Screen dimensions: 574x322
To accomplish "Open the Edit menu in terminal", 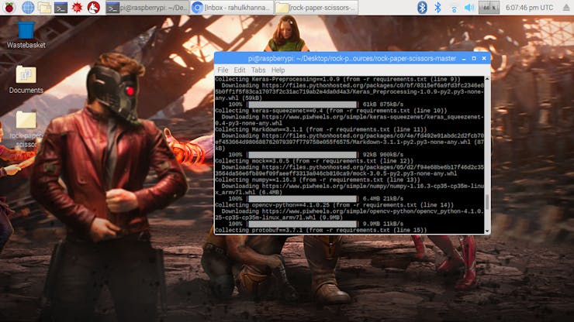I will pos(240,70).
